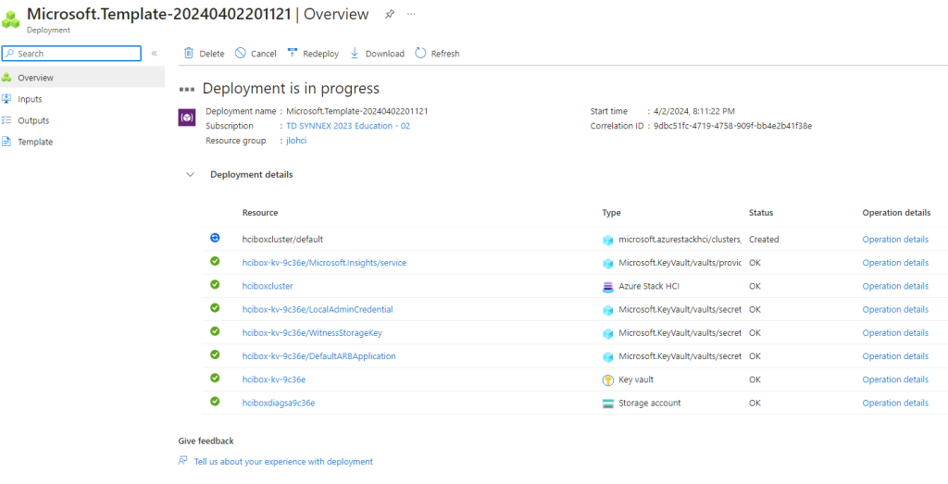This screenshot has height=484, width=948.
Task: Open hcibox-kv-9c36e/DefaultARBApplication link
Action: pos(318,356)
